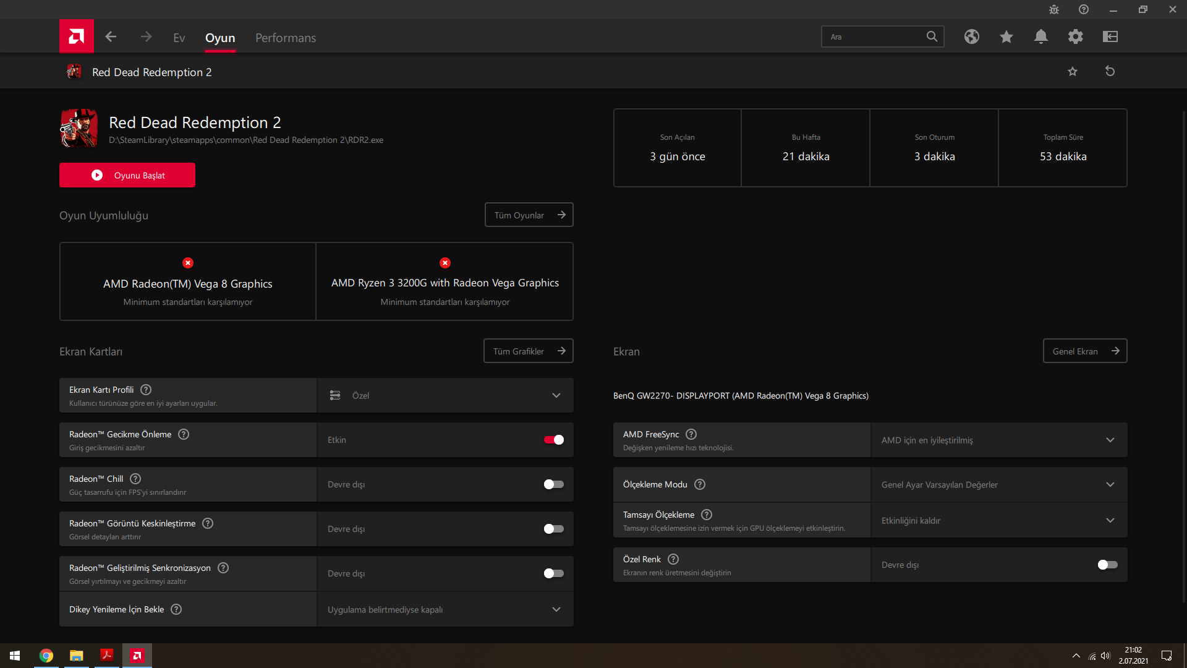Screen dimensions: 1187x668
Task: Open the web browser globe icon
Action: tap(971, 37)
